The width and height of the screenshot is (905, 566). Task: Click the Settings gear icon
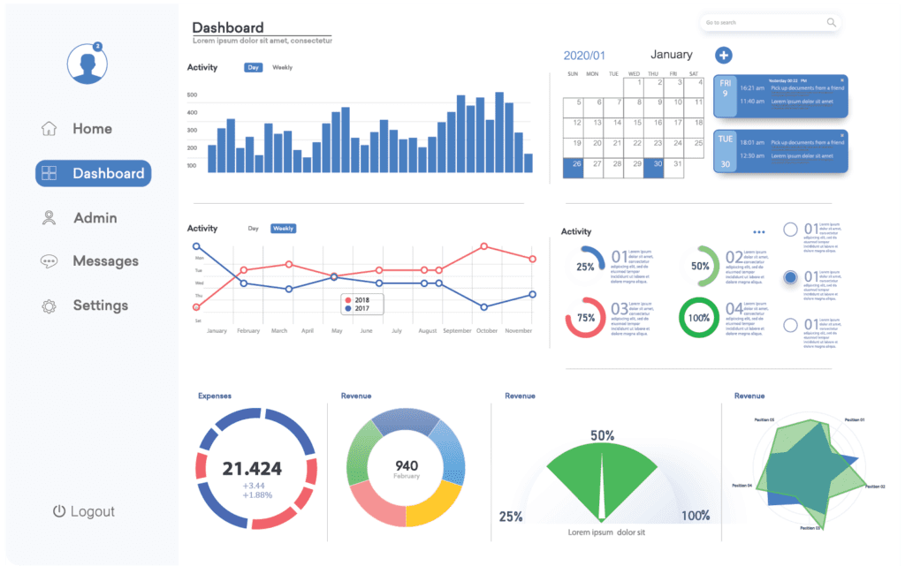pyautogui.click(x=49, y=306)
